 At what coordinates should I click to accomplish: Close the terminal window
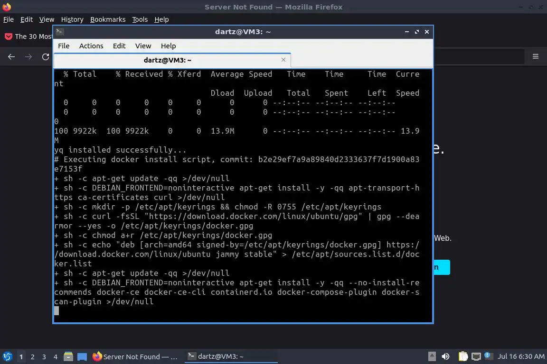point(427,32)
